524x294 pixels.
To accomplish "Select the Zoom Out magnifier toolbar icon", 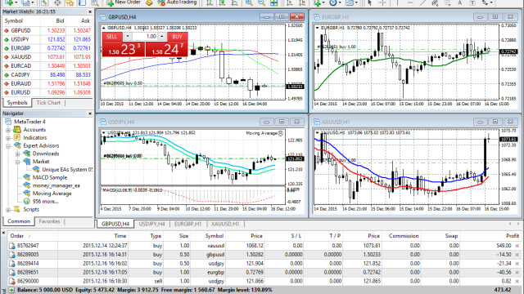I will (x=261, y=2).
